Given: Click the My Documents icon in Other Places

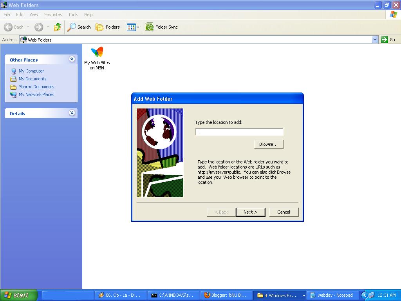Looking at the screenshot, I should click(13, 79).
